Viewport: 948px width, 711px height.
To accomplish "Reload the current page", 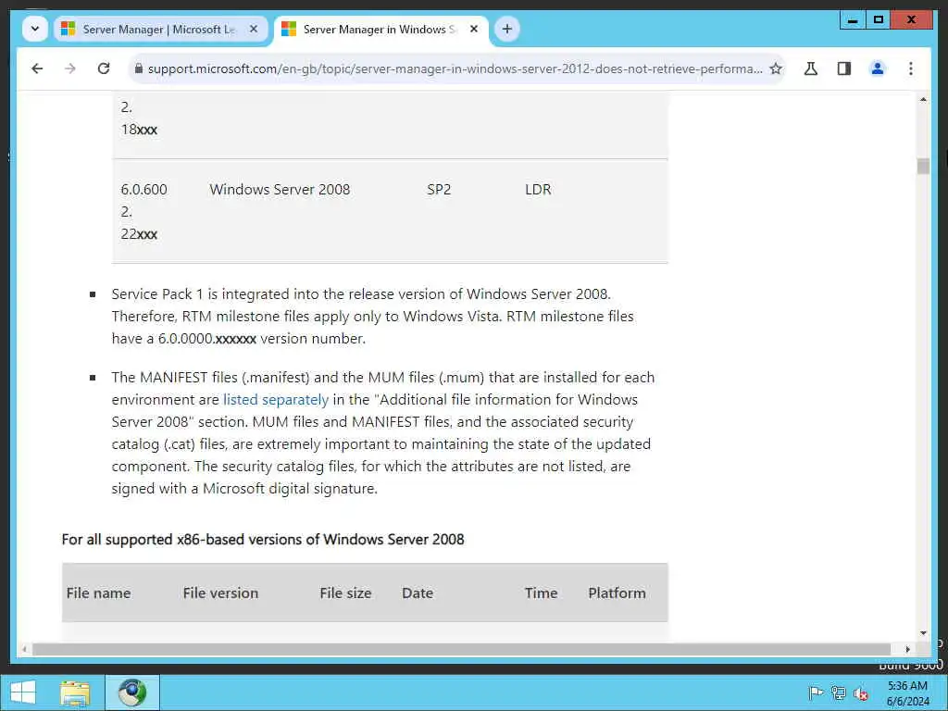I will click(104, 69).
